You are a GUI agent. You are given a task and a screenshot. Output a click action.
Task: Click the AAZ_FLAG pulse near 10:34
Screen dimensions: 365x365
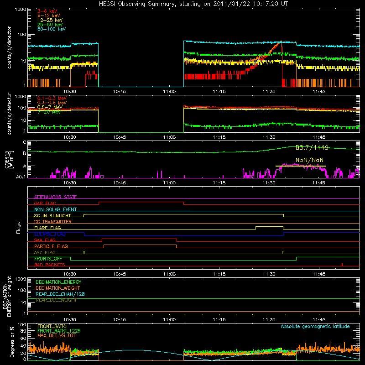pyautogui.click(x=84, y=252)
